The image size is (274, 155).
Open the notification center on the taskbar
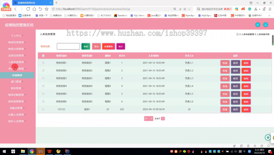coord(270,151)
